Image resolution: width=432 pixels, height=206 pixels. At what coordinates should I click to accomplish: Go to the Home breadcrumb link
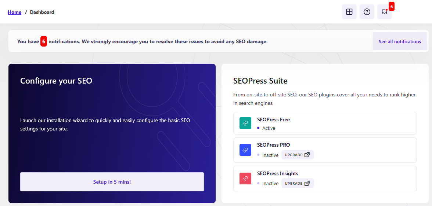tap(14, 12)
